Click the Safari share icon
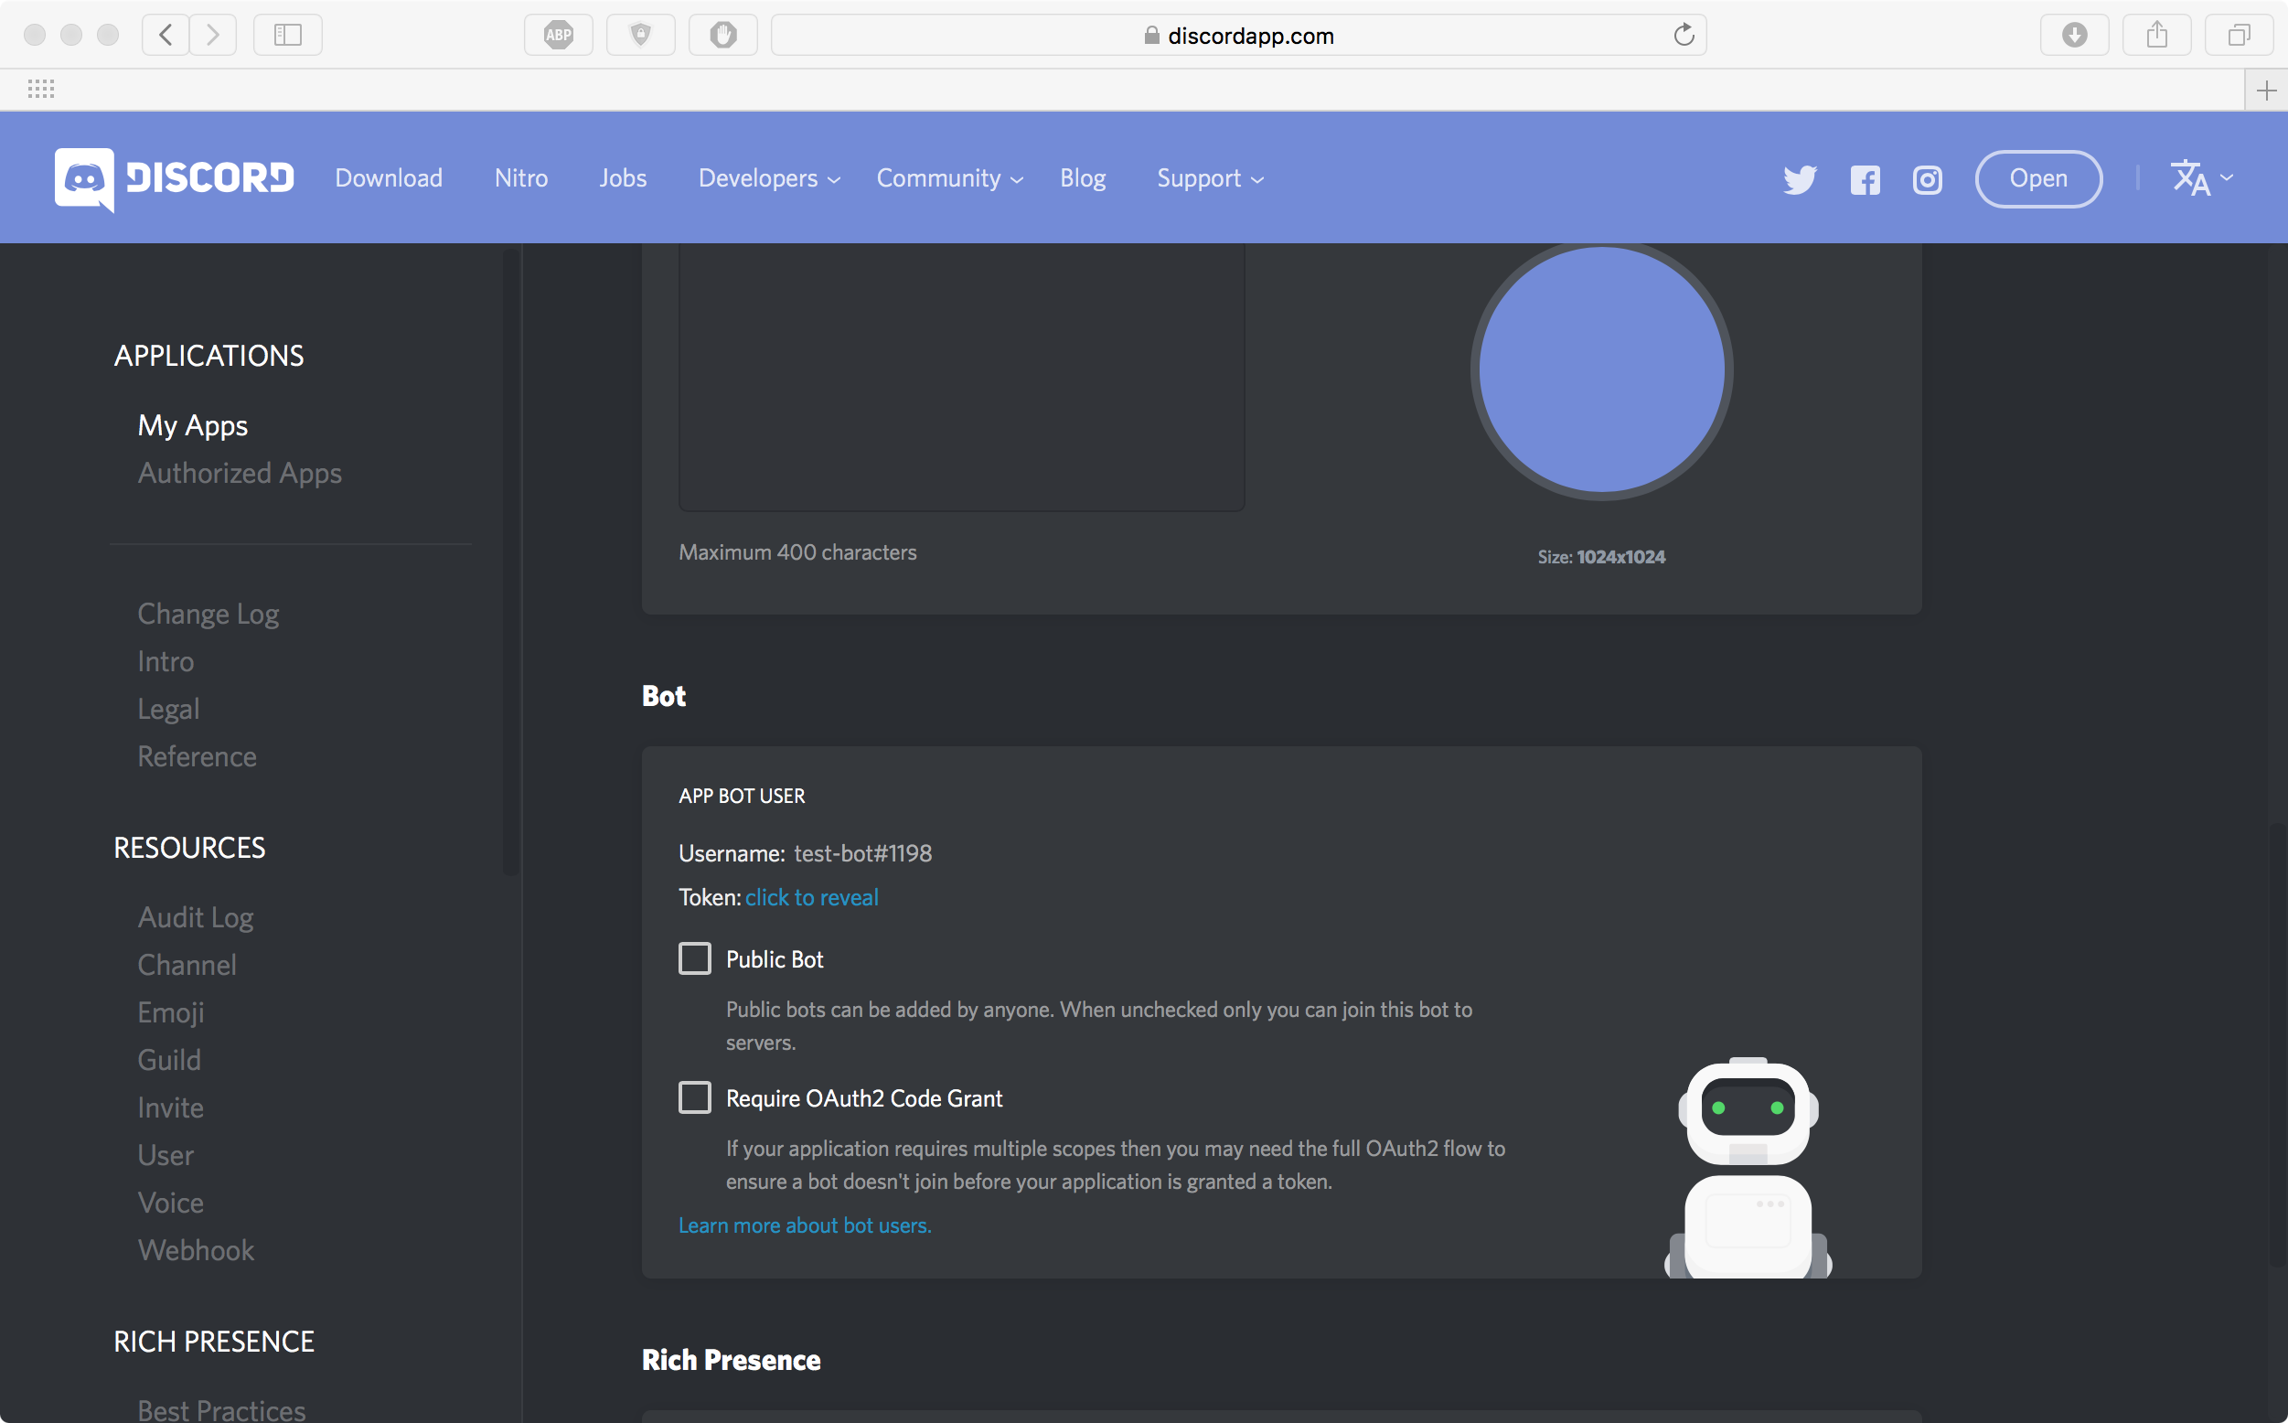2288x1423 pixels. (2156, 36)
